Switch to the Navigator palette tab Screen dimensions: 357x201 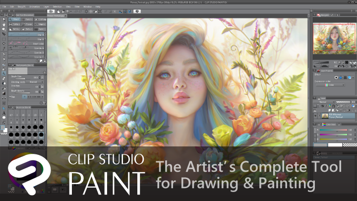pos(323,15)
